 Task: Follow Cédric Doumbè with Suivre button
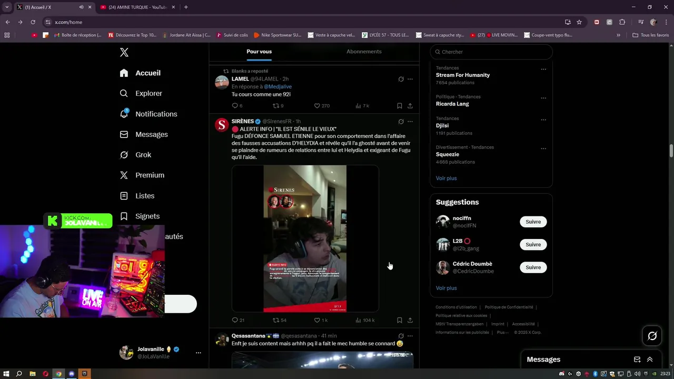533,267
